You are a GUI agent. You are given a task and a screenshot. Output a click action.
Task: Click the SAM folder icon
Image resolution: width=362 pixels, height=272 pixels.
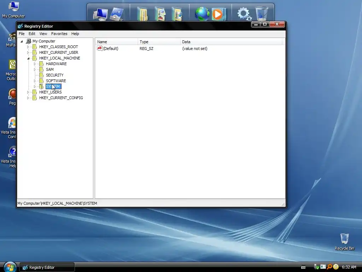pos(41,69)
